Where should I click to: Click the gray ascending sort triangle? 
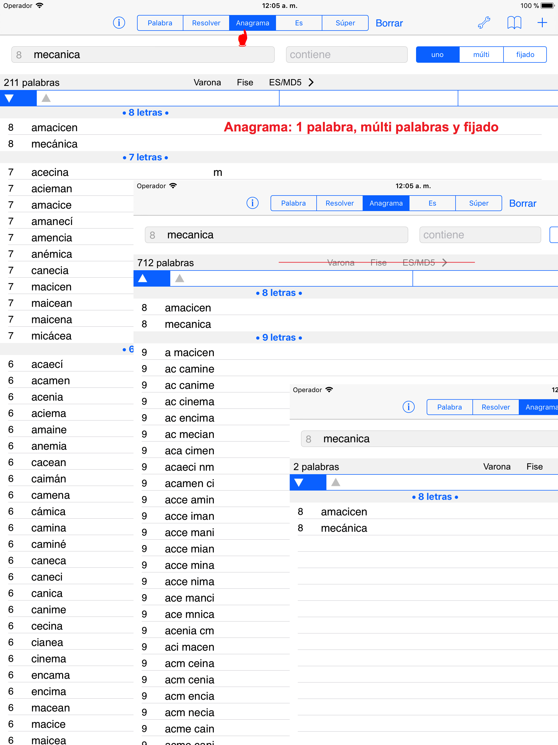pos(46,98)
